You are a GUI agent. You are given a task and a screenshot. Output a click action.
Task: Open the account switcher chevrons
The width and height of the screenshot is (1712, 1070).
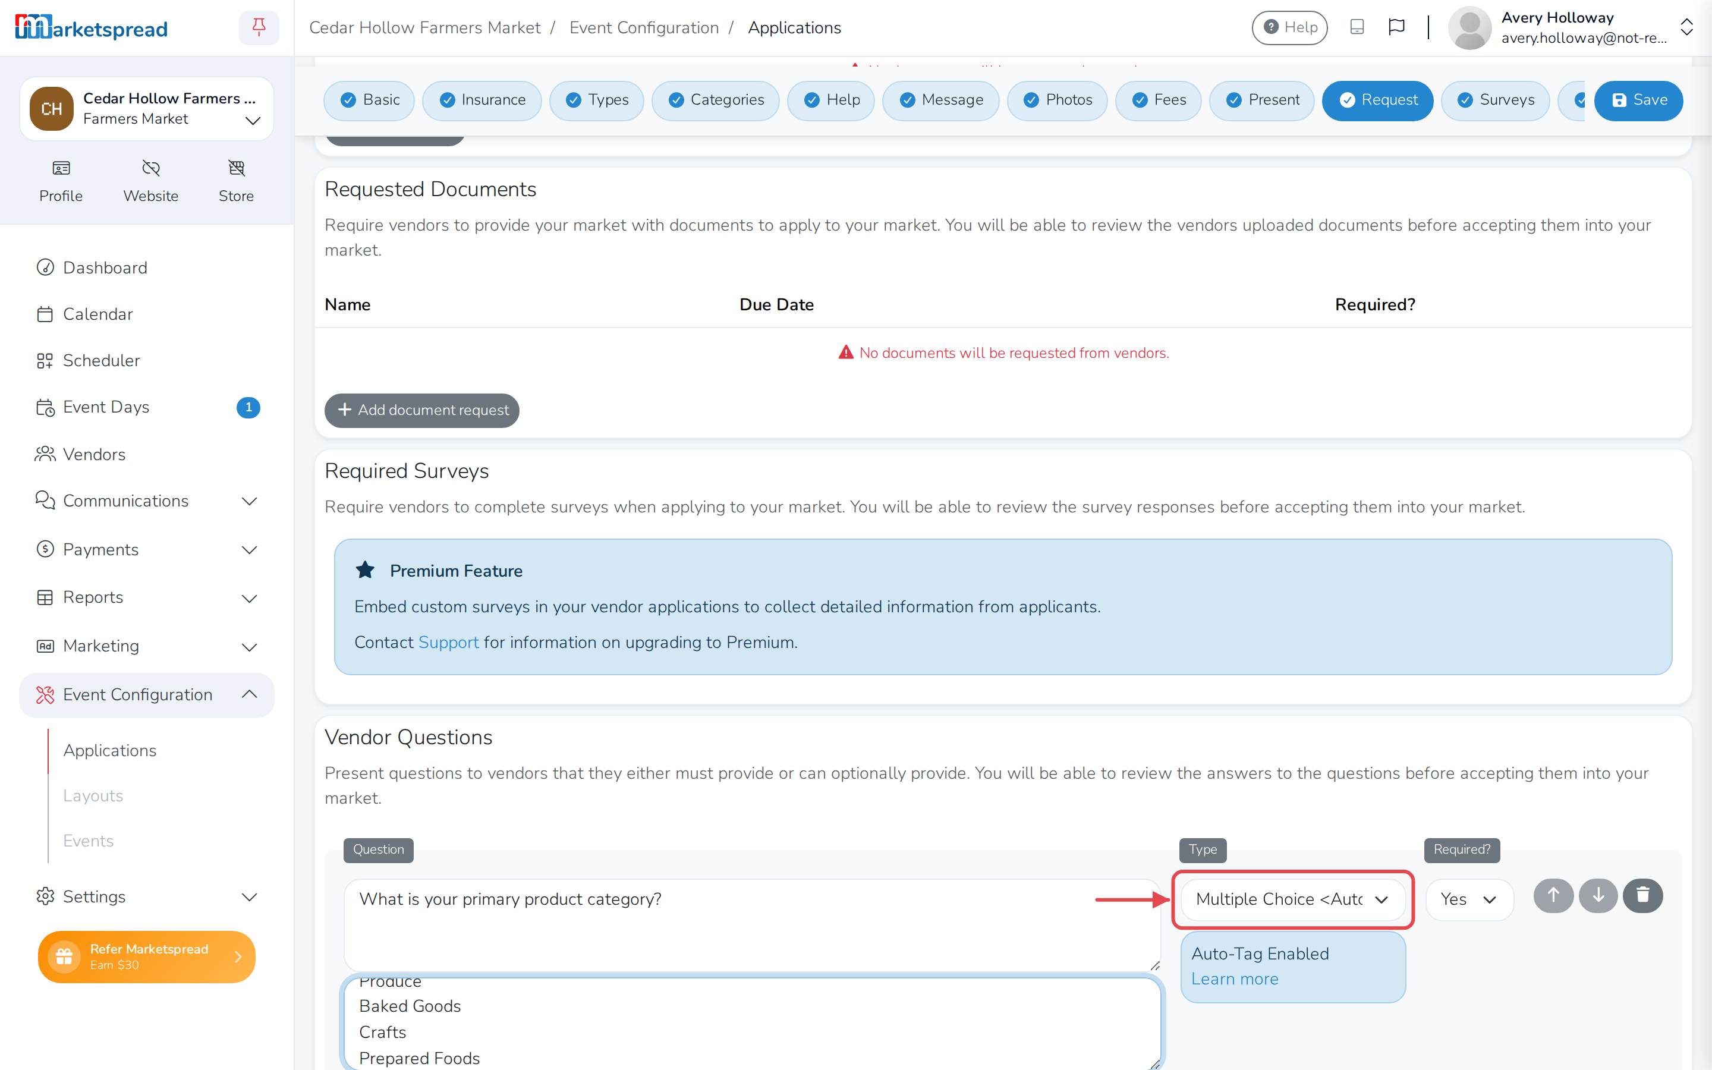1686,27
